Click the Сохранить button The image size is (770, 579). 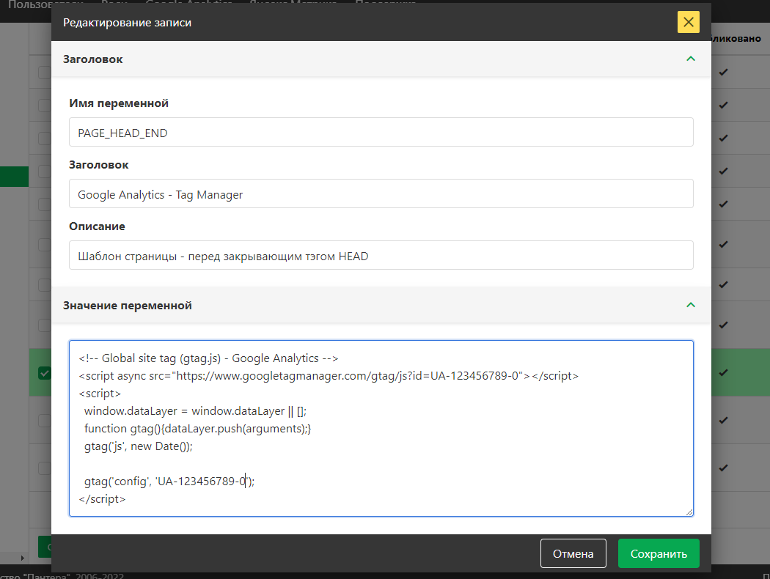pos(659,553)
